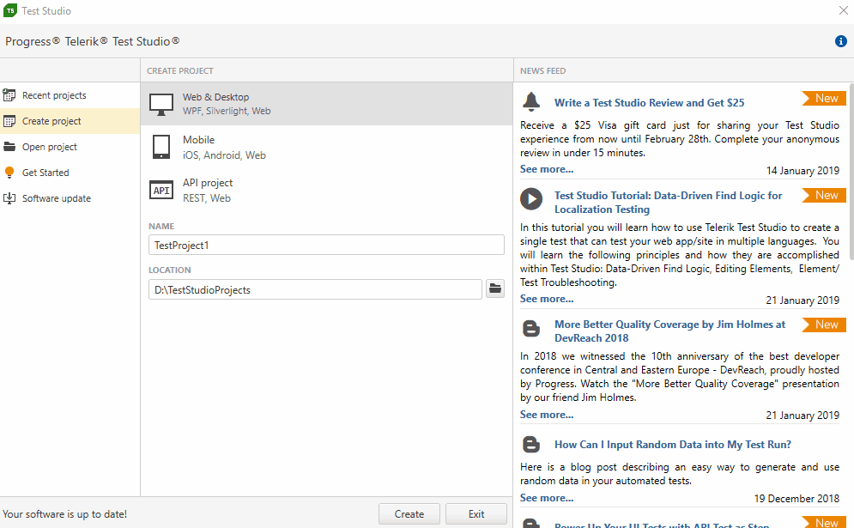Open Recent projects section
Screen dimensions: 854x528
(x=70, y=95)
